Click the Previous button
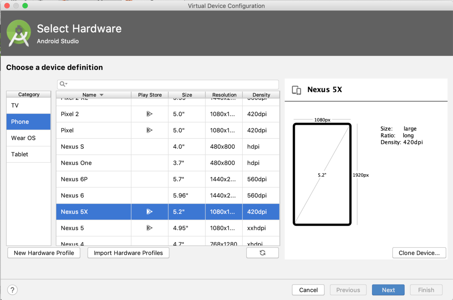The image size is (453, 300). click(348, 290)
